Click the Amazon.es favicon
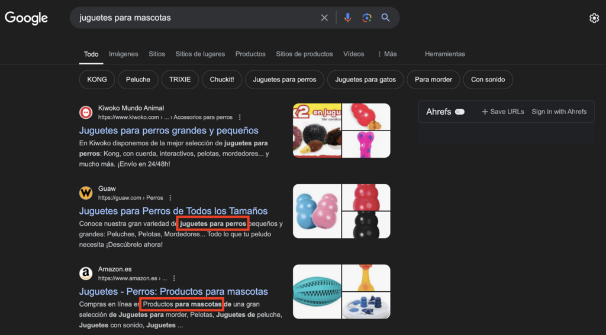This screenshot has height=335, width=606. (x=86, y=274)
